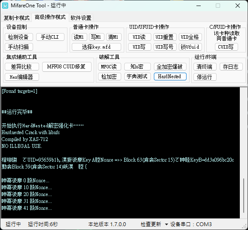Image resolution: width=248 pixels, height=230 pixels.
Task: Click MFF08 CUID修复 button
Action: click(67, 67)
